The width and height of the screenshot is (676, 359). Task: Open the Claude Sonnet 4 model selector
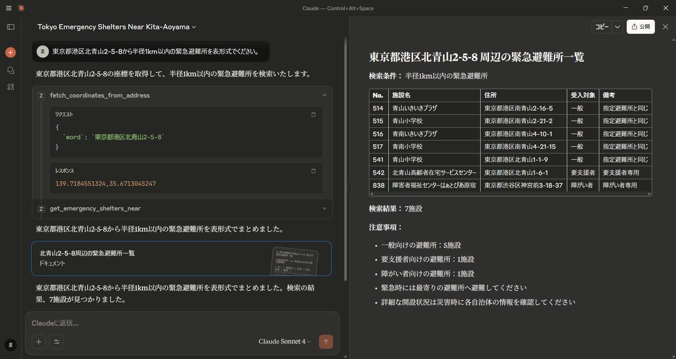pos(285,341)
